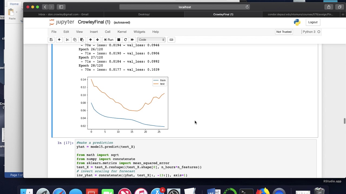This screenshot has width=346, height=194.
Task: Click the Epoch 26/120 output line
Action: click(91, 49)
